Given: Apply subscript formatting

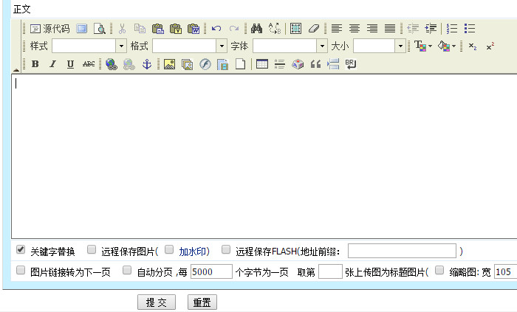Looking at the screenshot, I should tap(473, 46).
